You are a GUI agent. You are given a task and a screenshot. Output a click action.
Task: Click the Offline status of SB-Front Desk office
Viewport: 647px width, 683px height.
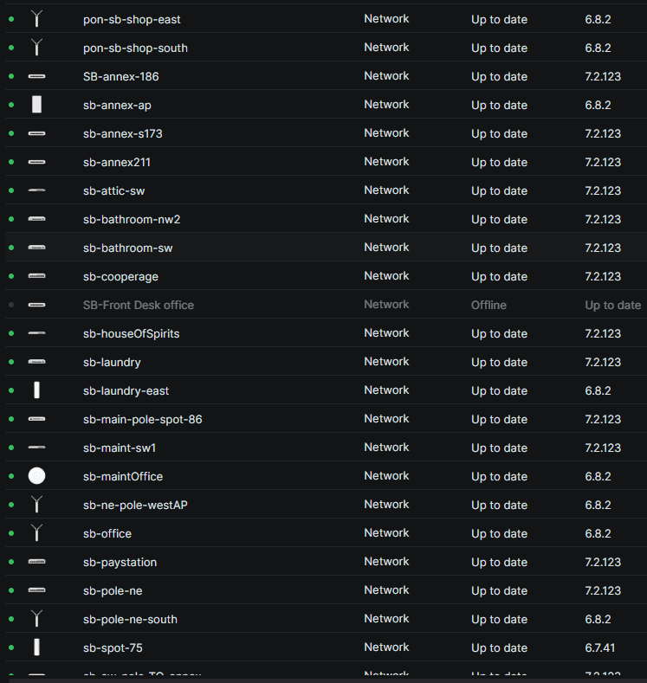click(488, 305)
